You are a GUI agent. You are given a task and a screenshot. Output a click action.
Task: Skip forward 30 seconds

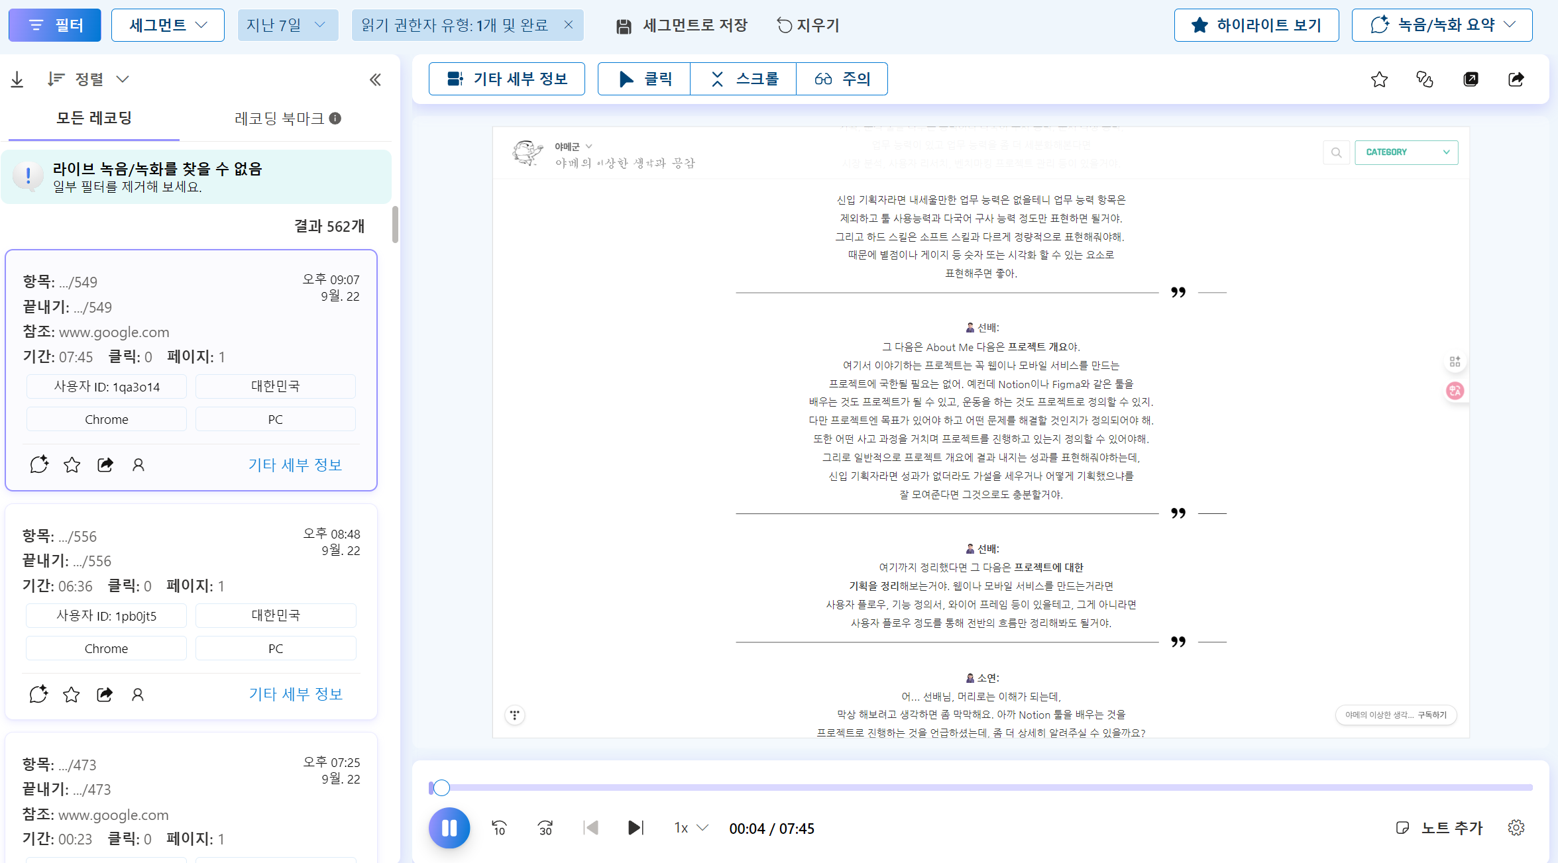545,828
